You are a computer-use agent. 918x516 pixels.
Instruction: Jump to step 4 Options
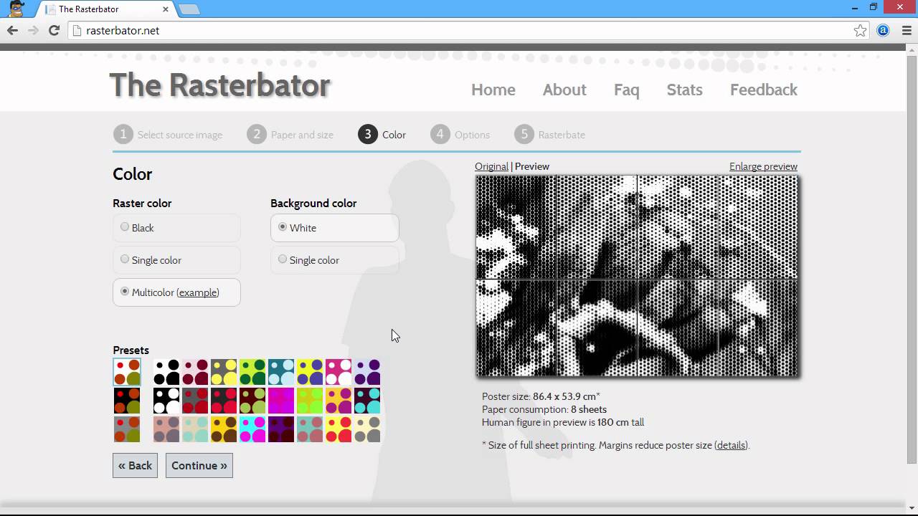460,134
